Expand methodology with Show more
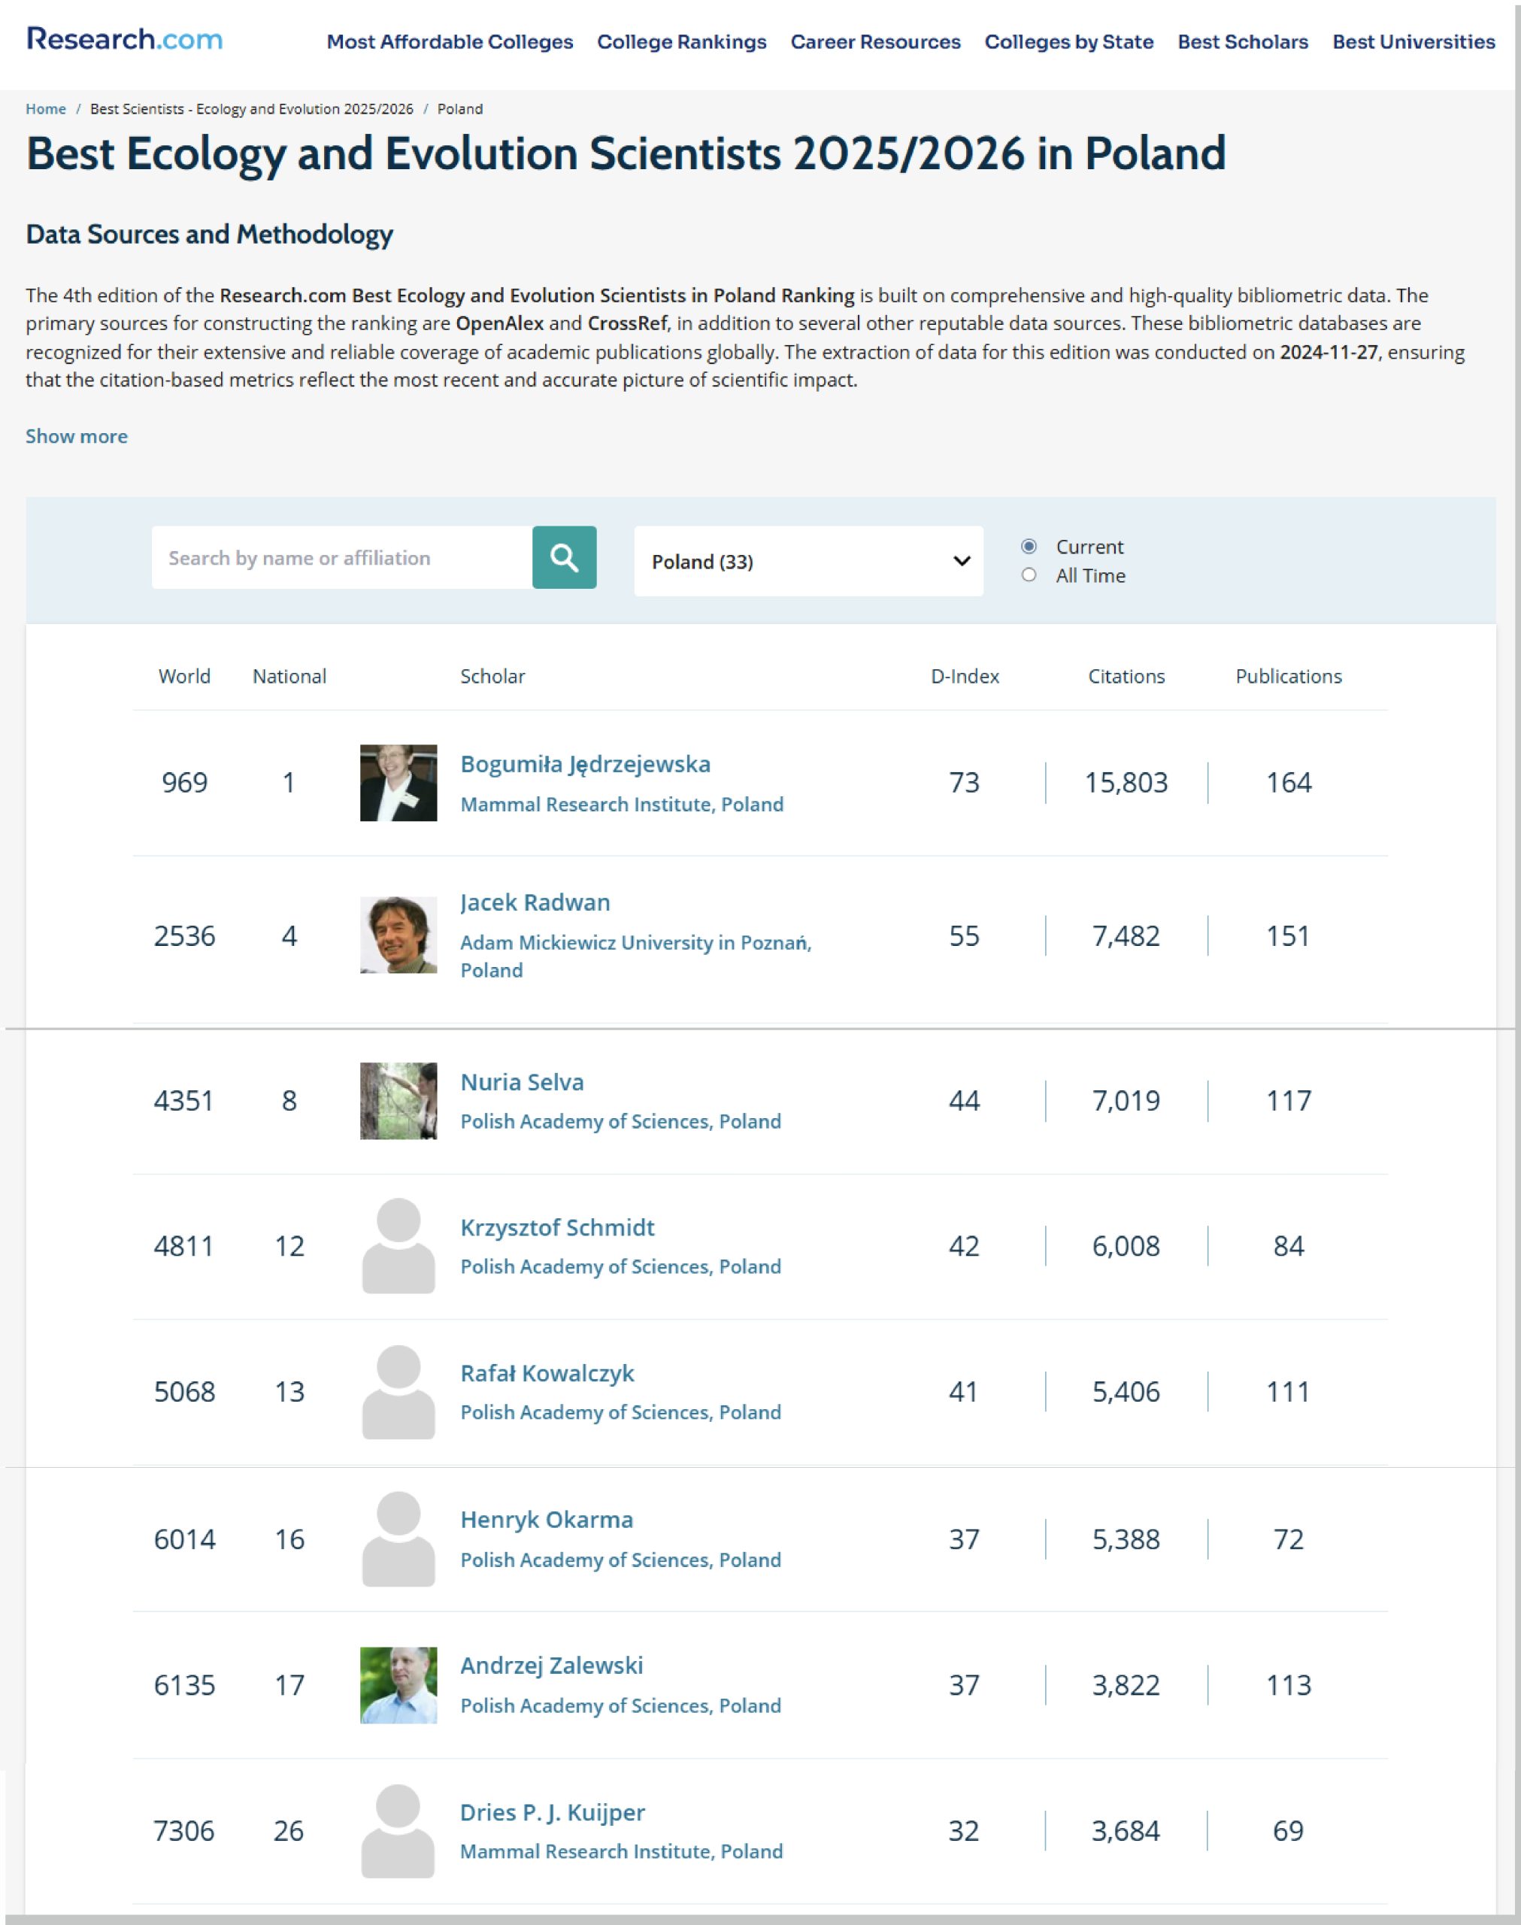The width and height of the screenshot is (1521, 1925). pos(77,436)
